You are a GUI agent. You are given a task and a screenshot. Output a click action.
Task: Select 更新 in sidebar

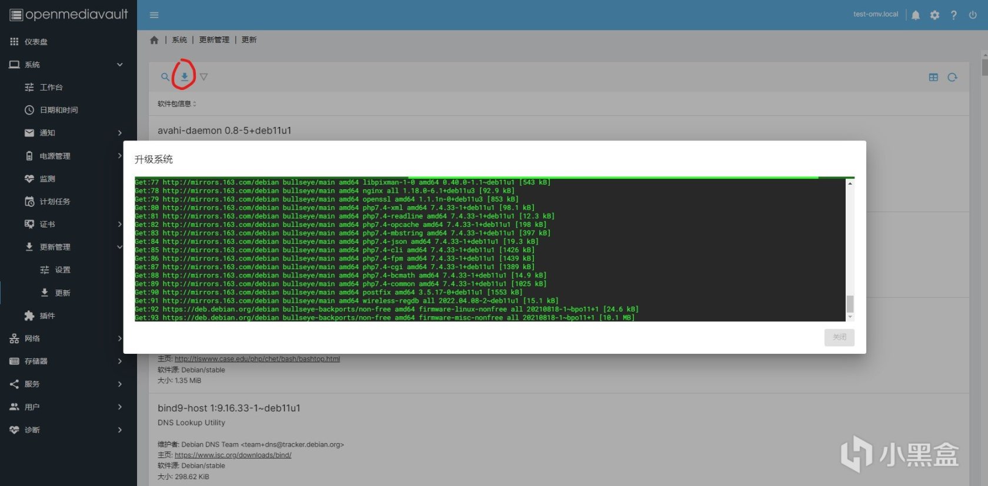(68, 293)
